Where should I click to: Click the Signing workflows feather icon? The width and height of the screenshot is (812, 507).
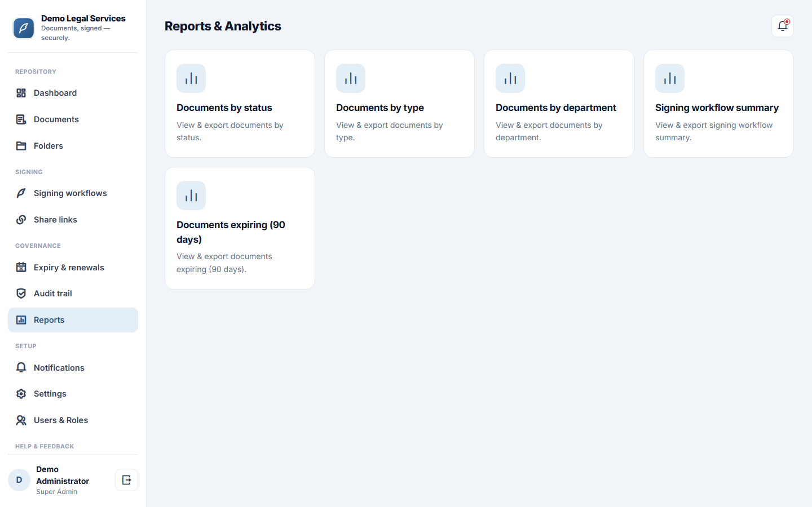point(21,193)
